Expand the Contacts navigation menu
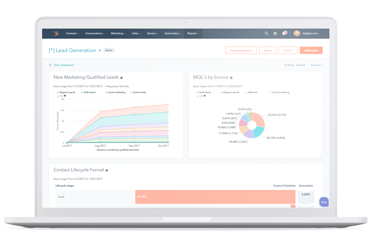The height and width of the screenshot is (247, 368). (x=72, y=34)
